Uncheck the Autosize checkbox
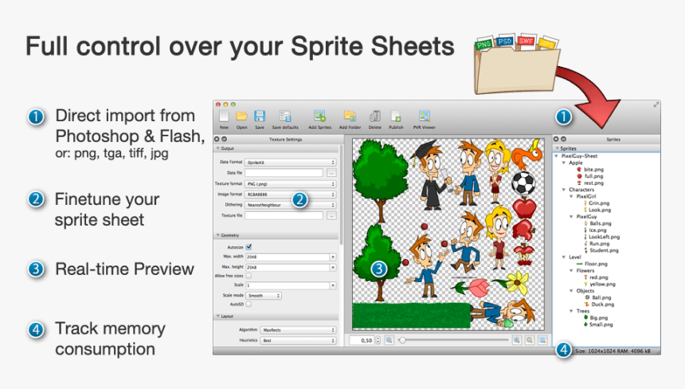Screen dimensions: 685x389 [x=249, y=247]
